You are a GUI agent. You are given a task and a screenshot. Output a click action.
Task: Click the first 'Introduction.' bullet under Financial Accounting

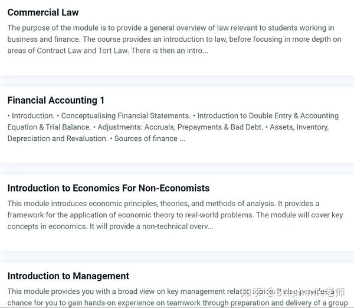pyautogui.click(x=33, y=116)
